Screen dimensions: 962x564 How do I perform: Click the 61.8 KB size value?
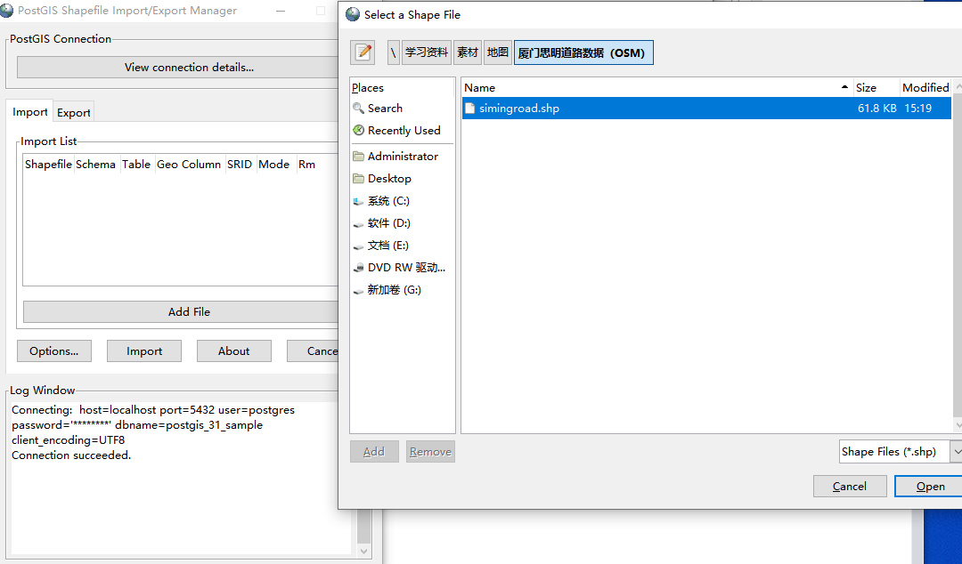(877, 109)
